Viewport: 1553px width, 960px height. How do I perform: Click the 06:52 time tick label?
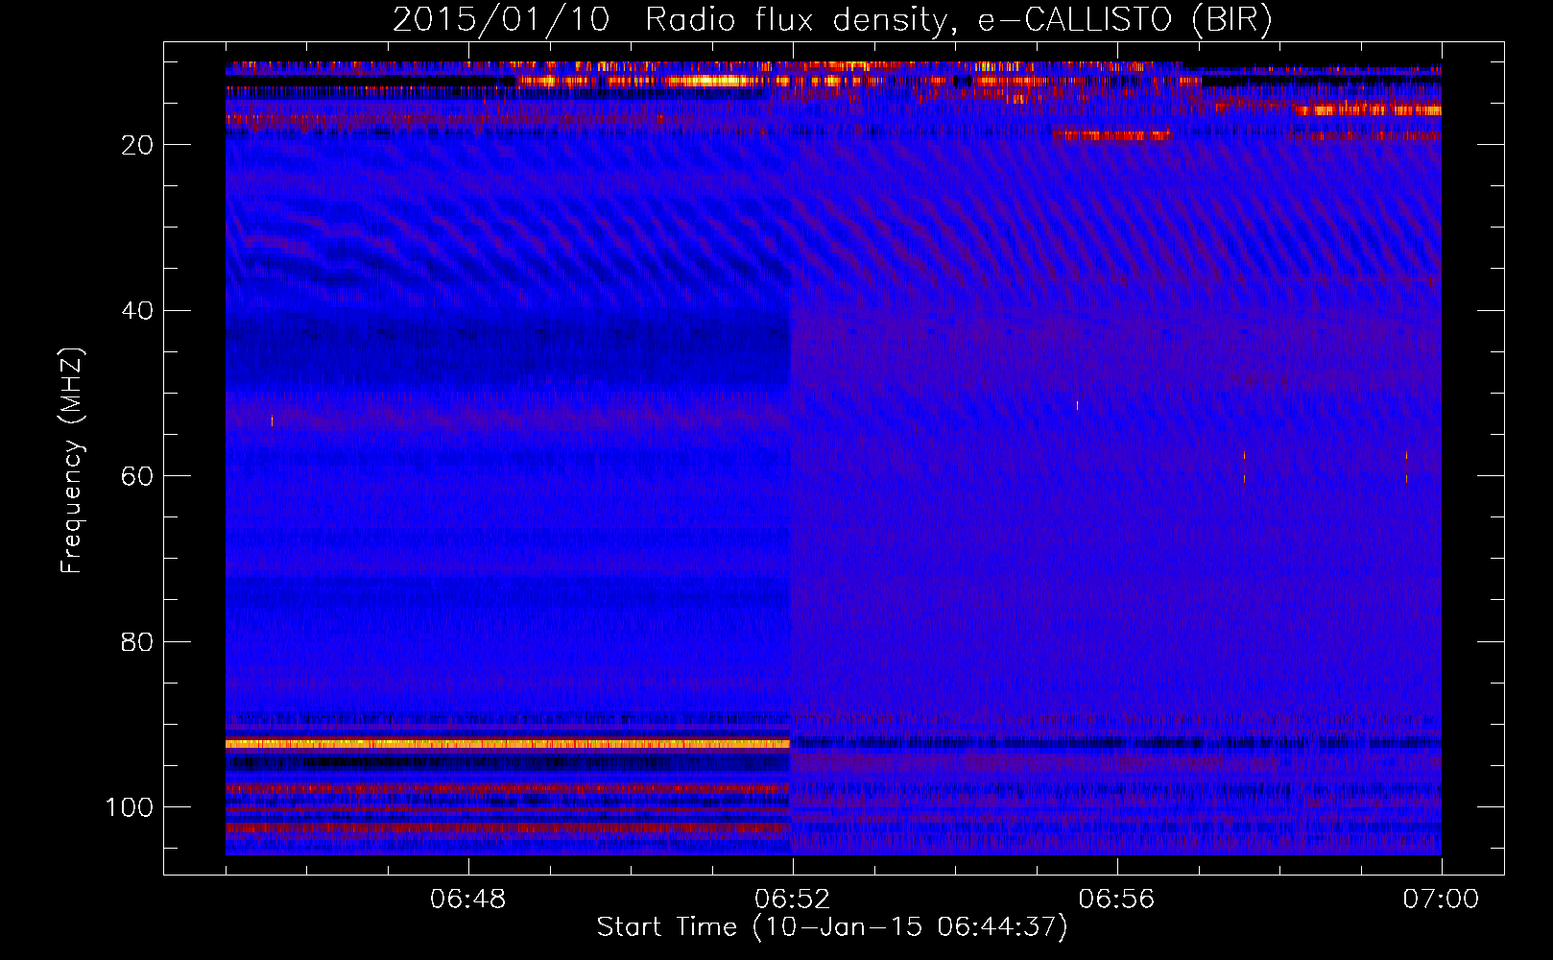[793, 900]
